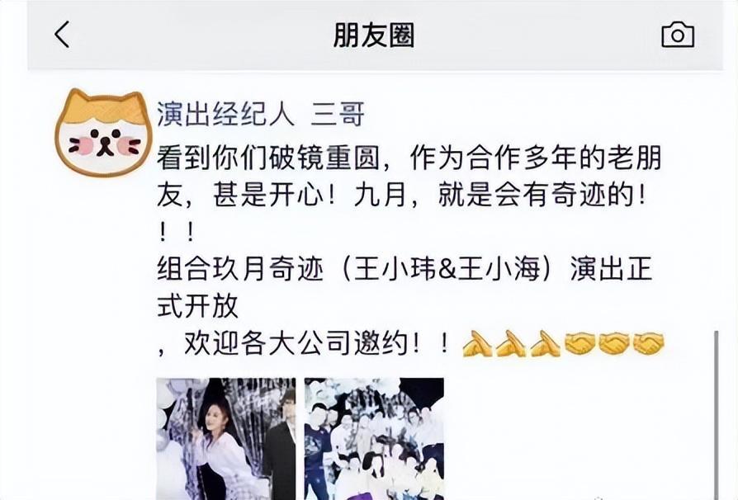Viewport: 738px width, 500px height.
Task: Click the vertical scrollbar beside the post
Action: point(717,414)
